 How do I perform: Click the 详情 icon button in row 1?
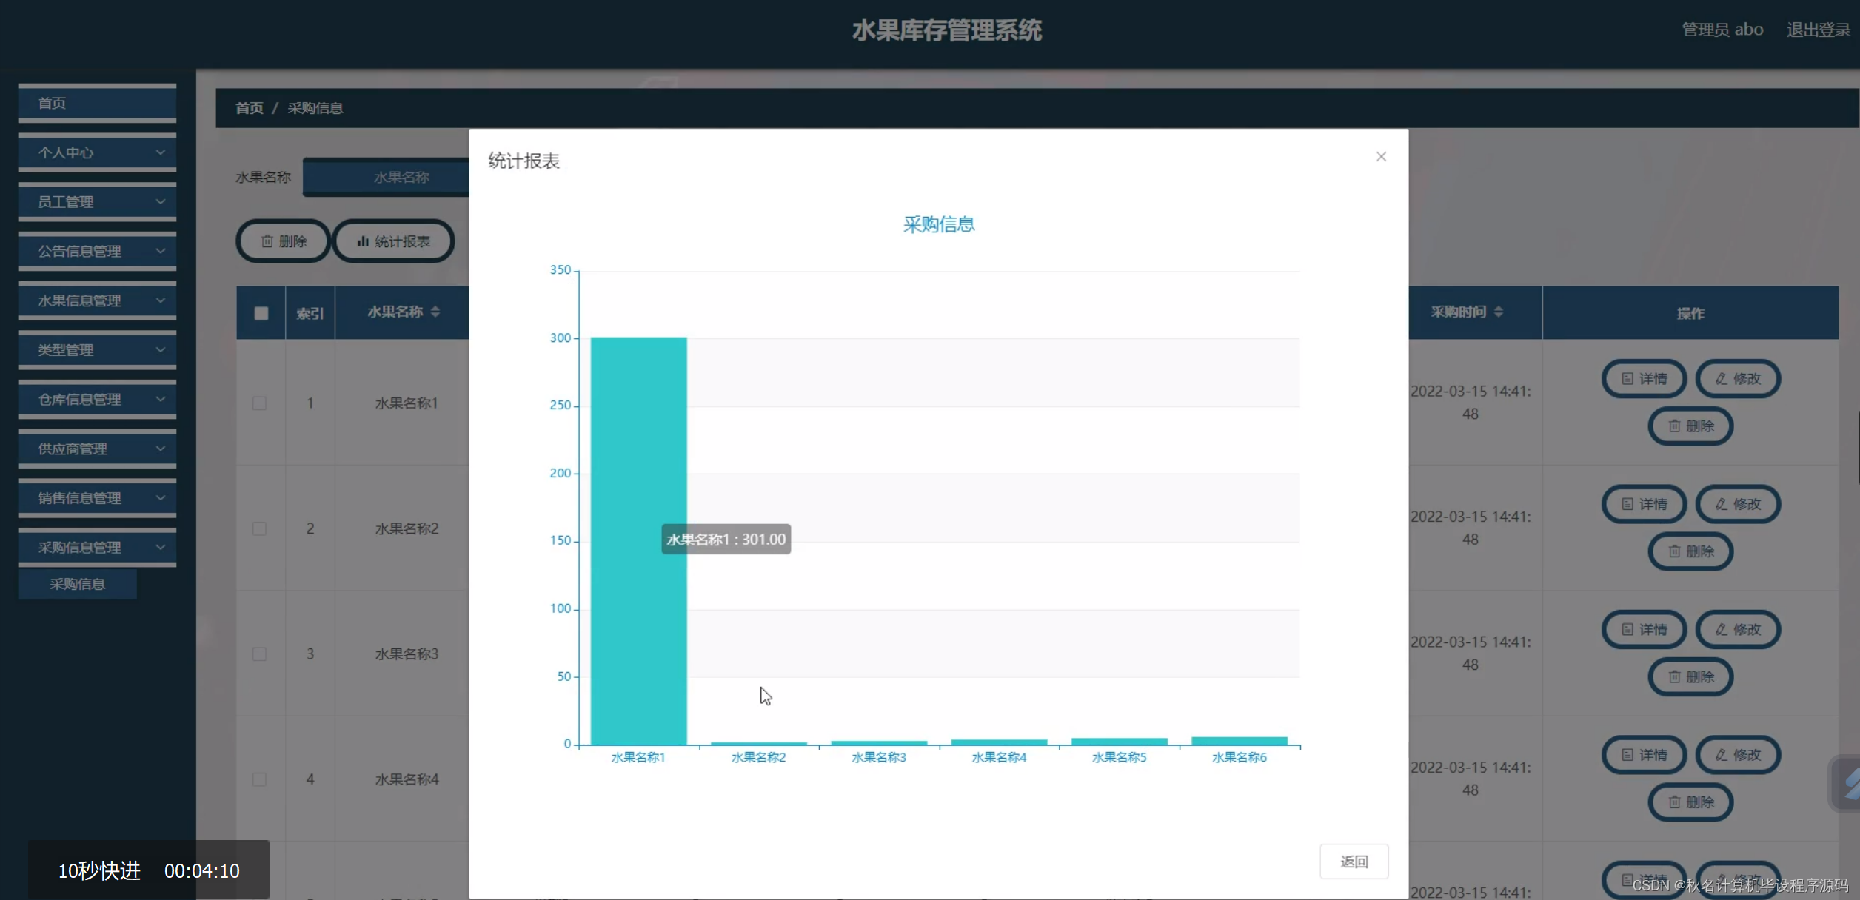1627,379
